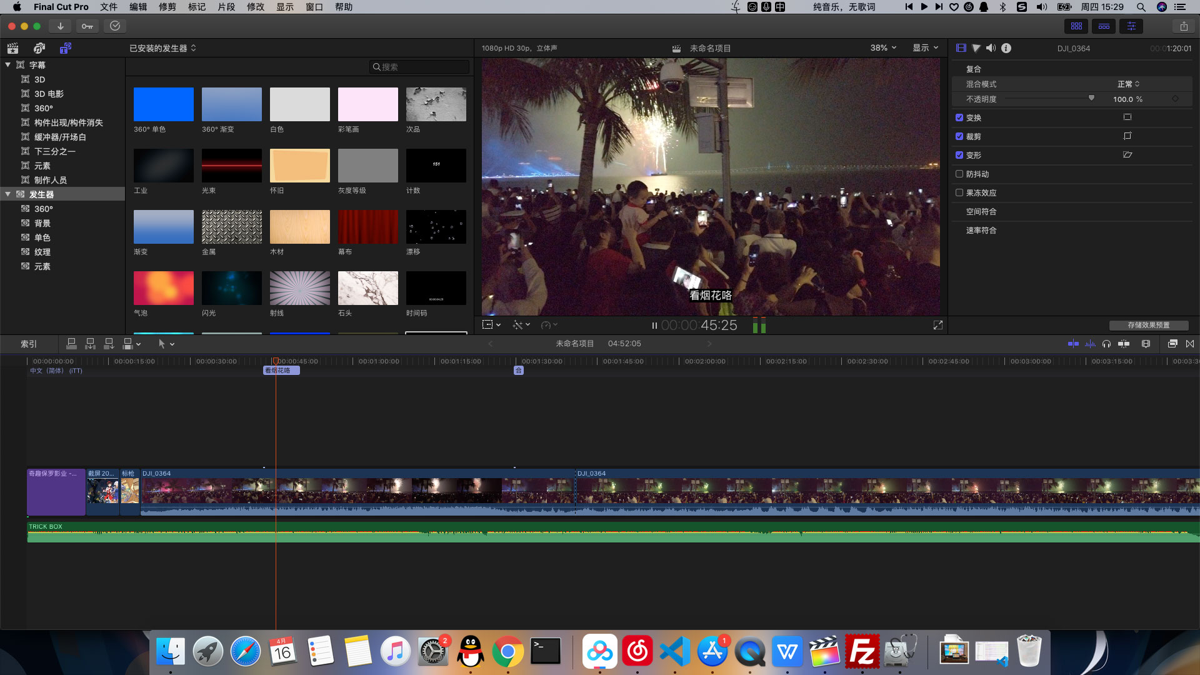Toggle timeline skimming icon

pos(1073,344)
